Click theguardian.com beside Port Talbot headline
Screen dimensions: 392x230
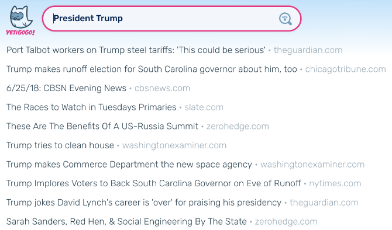click(308, 50)
